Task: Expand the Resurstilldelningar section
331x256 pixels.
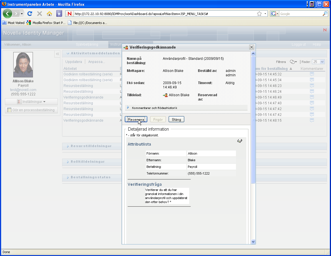Action: point(68,146)
